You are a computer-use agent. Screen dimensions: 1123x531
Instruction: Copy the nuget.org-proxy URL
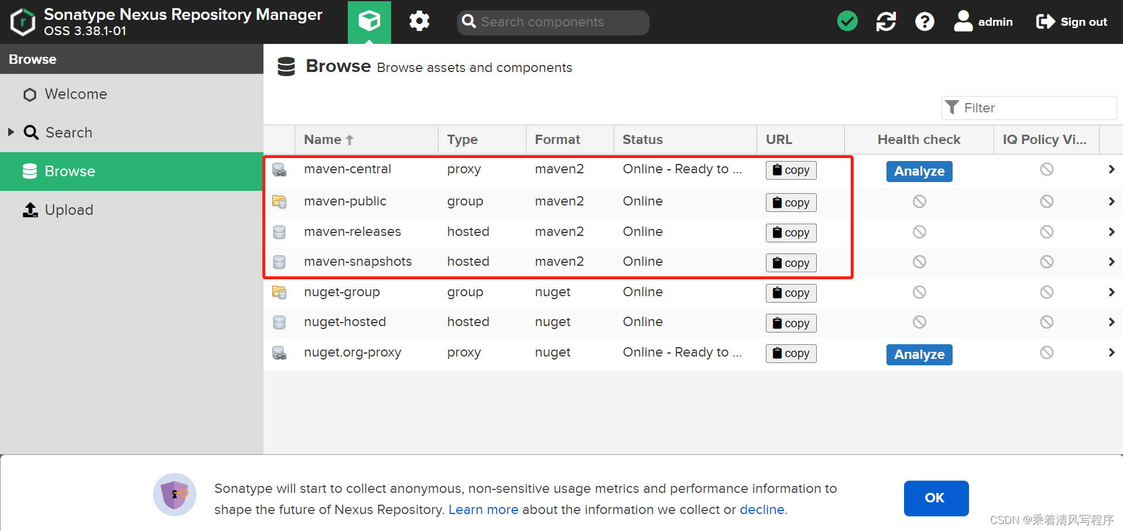coord(791,354)
